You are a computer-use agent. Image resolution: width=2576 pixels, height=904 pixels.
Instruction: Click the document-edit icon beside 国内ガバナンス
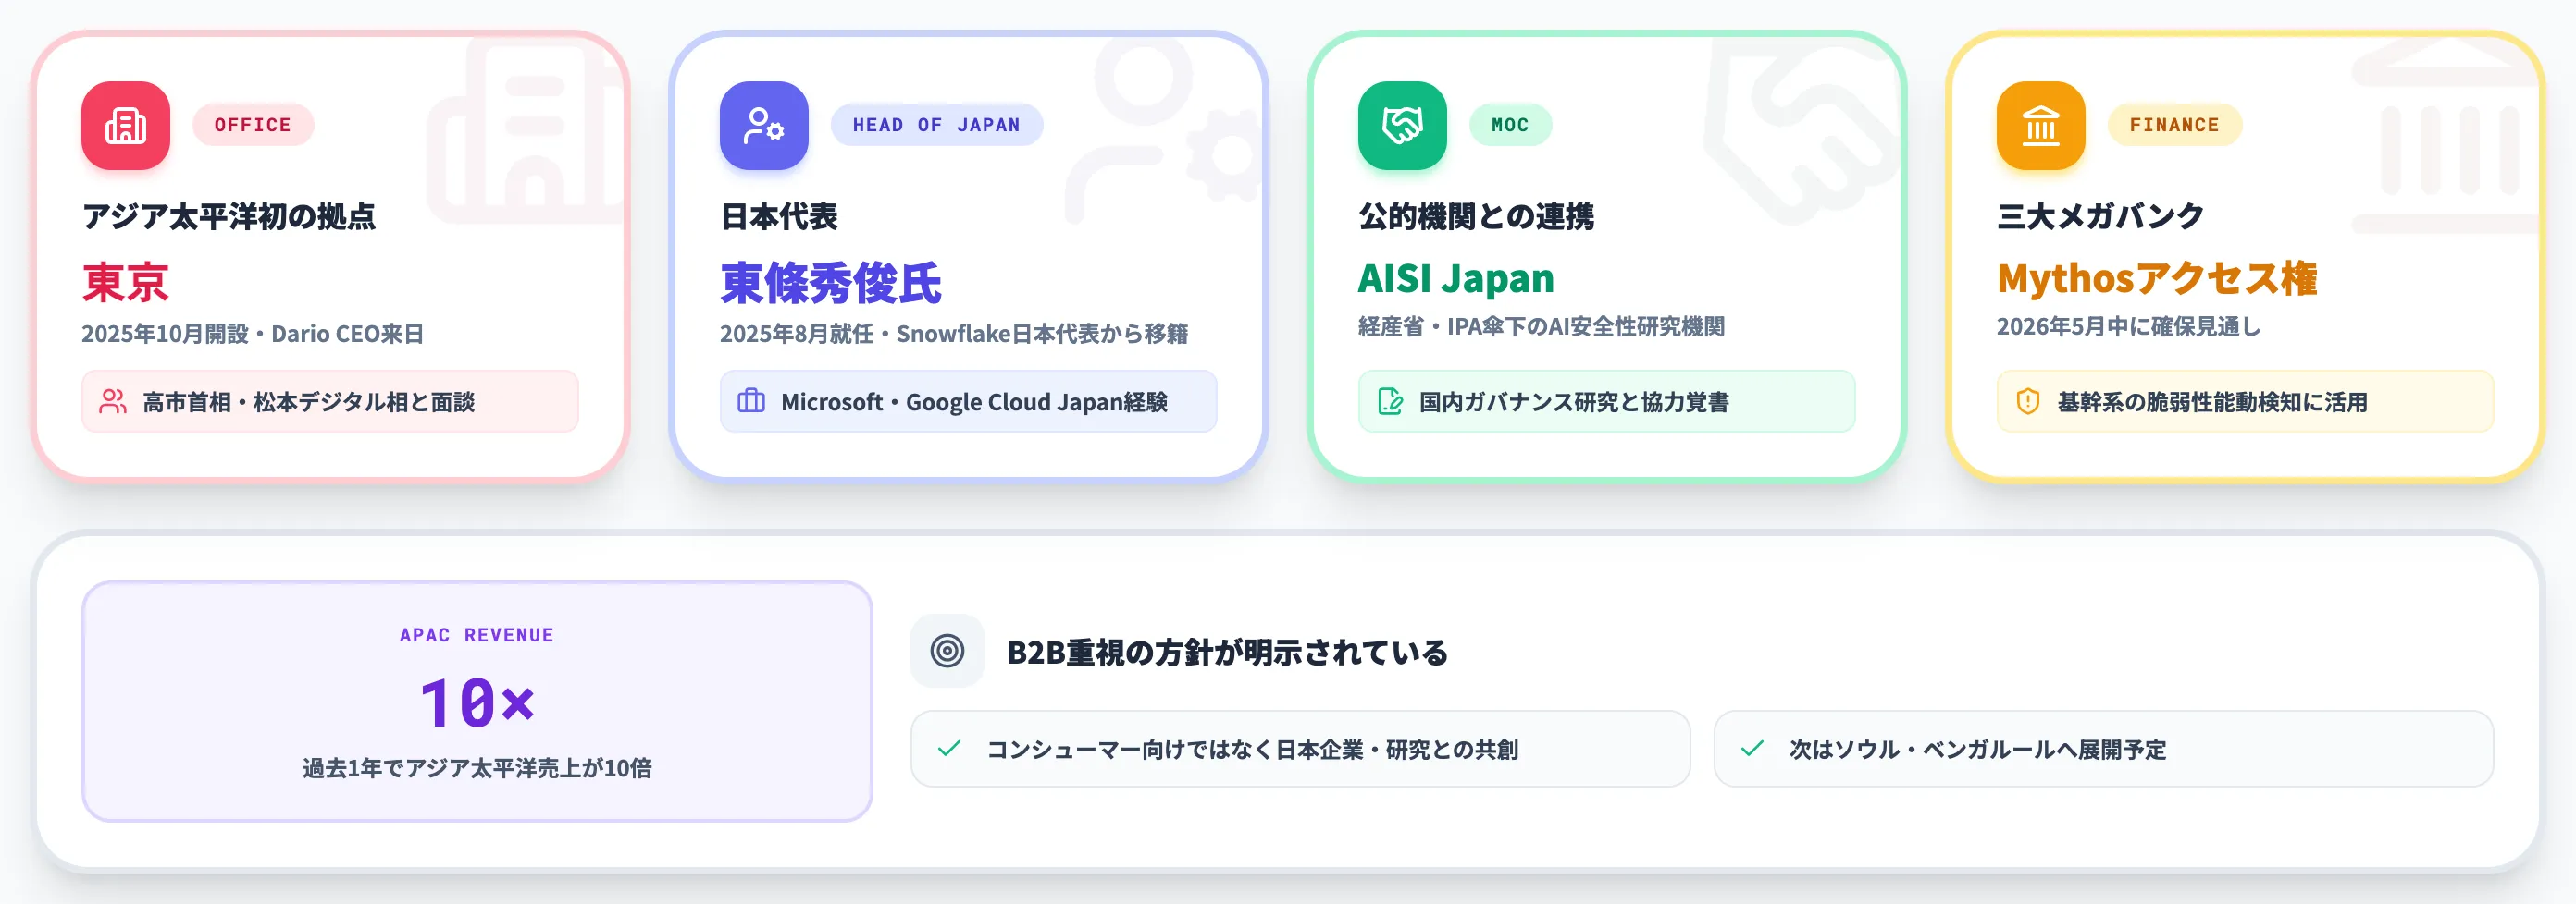1390,401
